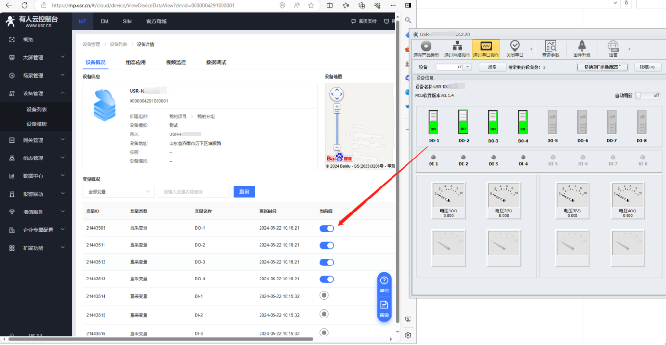Open the 帮助 question mark icon
The width and height of the screenshot is (666, 345).
384,281
